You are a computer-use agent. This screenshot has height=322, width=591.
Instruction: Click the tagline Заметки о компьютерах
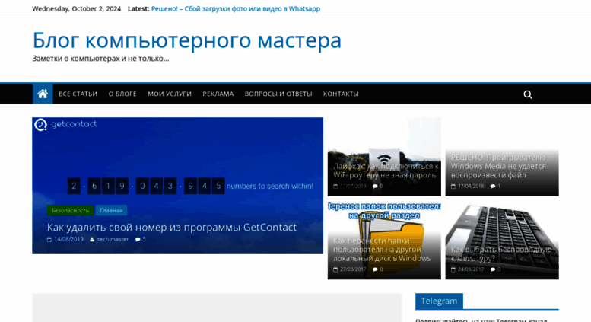point(100,59)
